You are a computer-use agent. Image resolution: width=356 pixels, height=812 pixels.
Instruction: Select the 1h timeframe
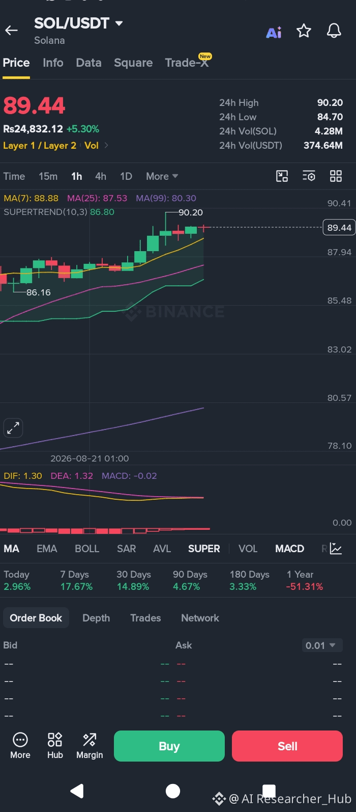point(77,176)
